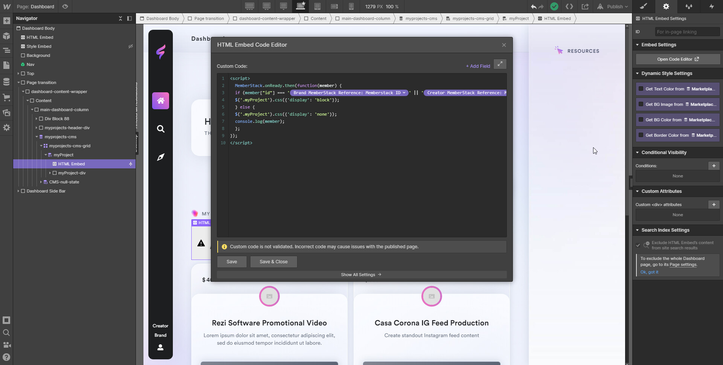This screenshot has width=723, height=365.
Task: Select the mobile portrait breakpoint
Action: pos(351,6)
